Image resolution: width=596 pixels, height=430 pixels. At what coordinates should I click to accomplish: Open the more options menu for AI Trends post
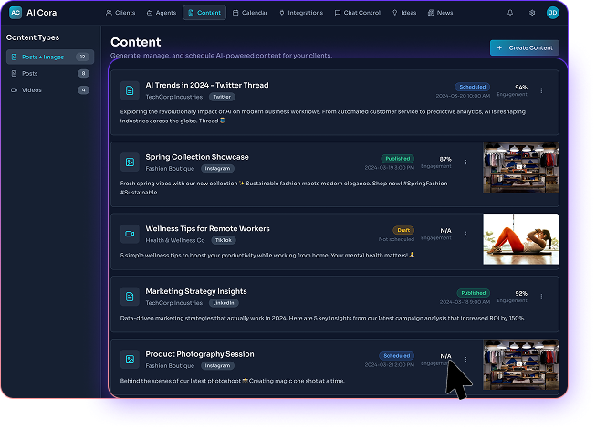click(541, 90)
